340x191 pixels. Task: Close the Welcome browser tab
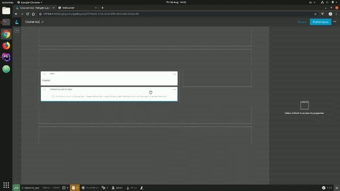[x=96, y=8]
